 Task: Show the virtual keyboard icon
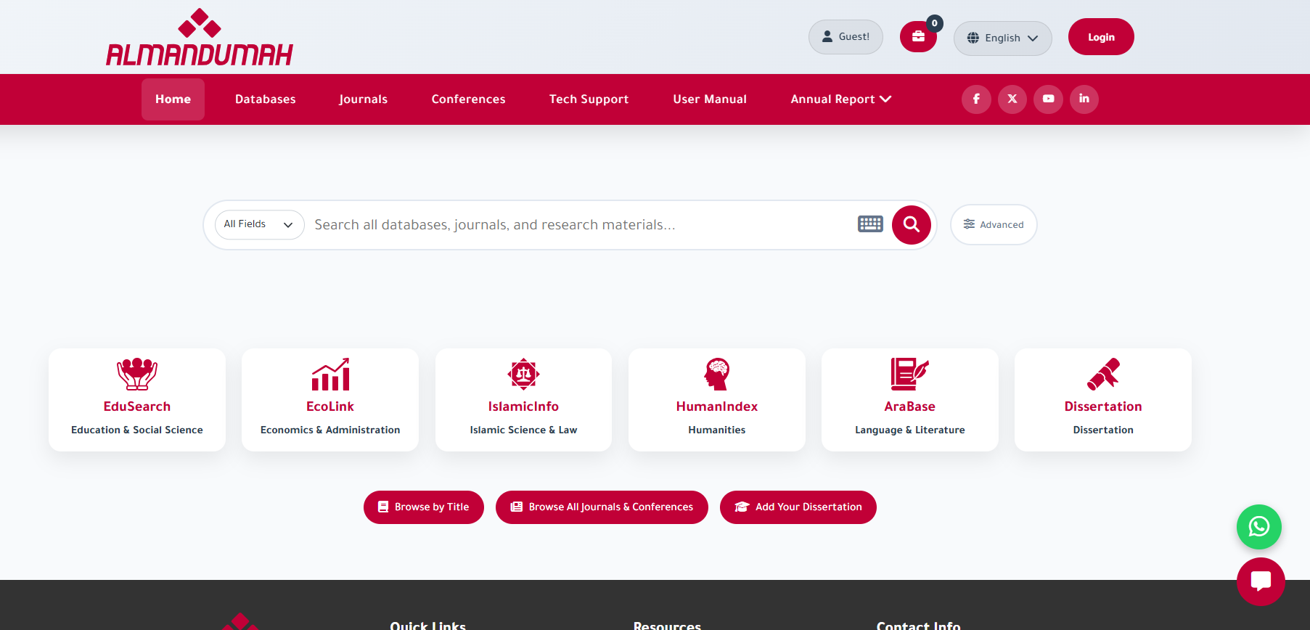tap(870, 224)
